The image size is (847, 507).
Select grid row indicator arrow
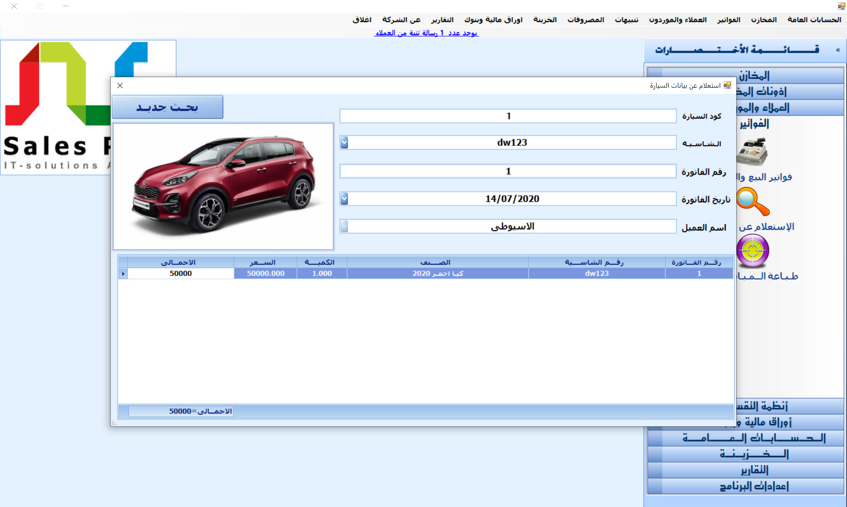(123, 273)
